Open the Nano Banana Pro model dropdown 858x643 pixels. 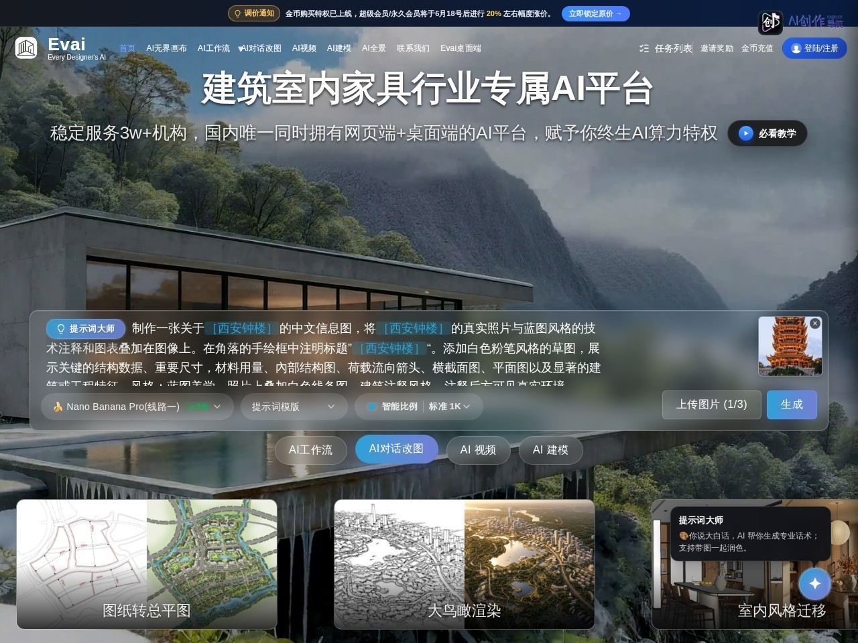coord(137,407)
